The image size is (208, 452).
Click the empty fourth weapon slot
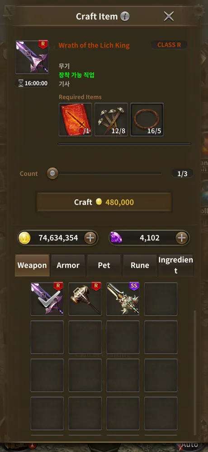161,299
